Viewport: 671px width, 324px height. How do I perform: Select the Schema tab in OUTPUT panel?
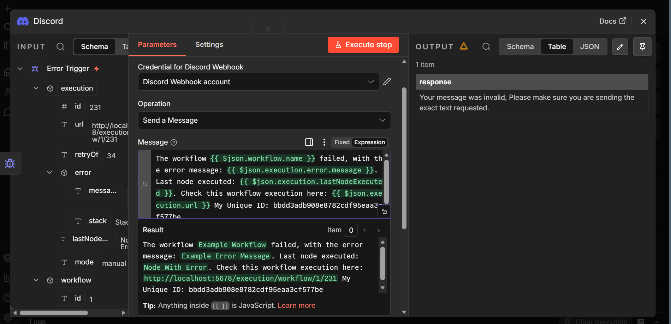tap(520, 47)
